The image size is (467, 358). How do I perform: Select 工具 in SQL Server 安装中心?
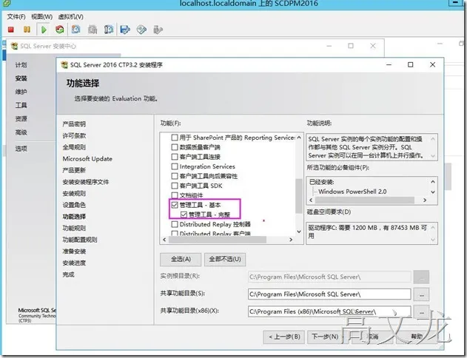(x=21, y=105)
